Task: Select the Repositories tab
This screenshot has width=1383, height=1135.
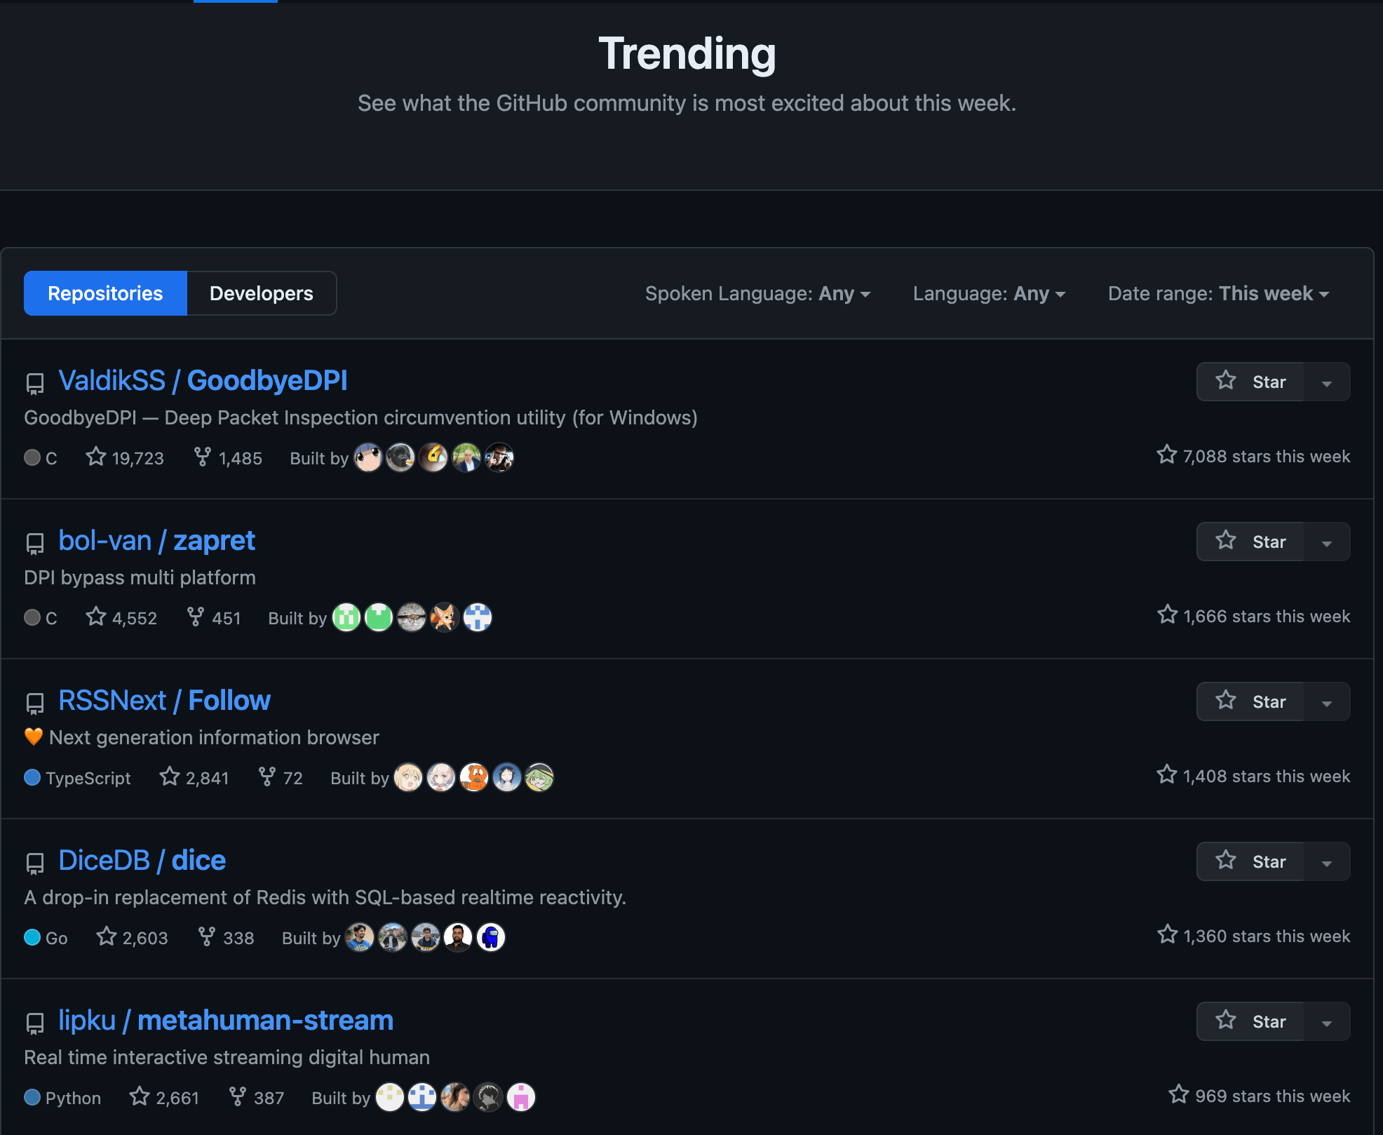Action: point(104,293)
